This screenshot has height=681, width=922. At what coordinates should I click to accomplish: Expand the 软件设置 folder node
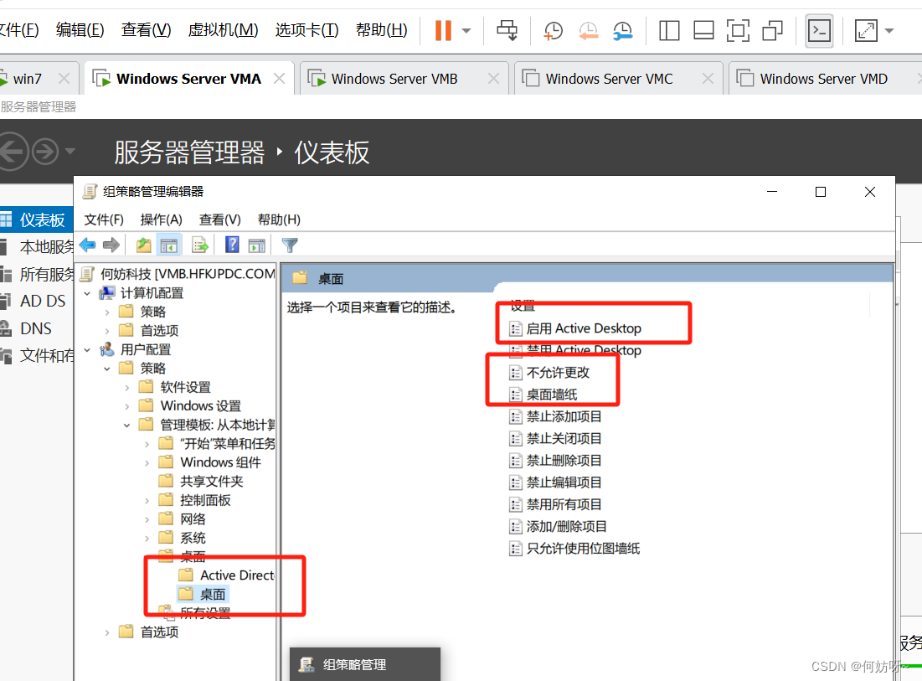pos(127,387)
